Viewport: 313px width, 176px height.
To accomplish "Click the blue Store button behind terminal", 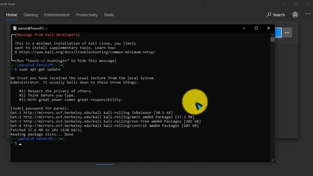I will pyautogui.click(x=278, y=33).
